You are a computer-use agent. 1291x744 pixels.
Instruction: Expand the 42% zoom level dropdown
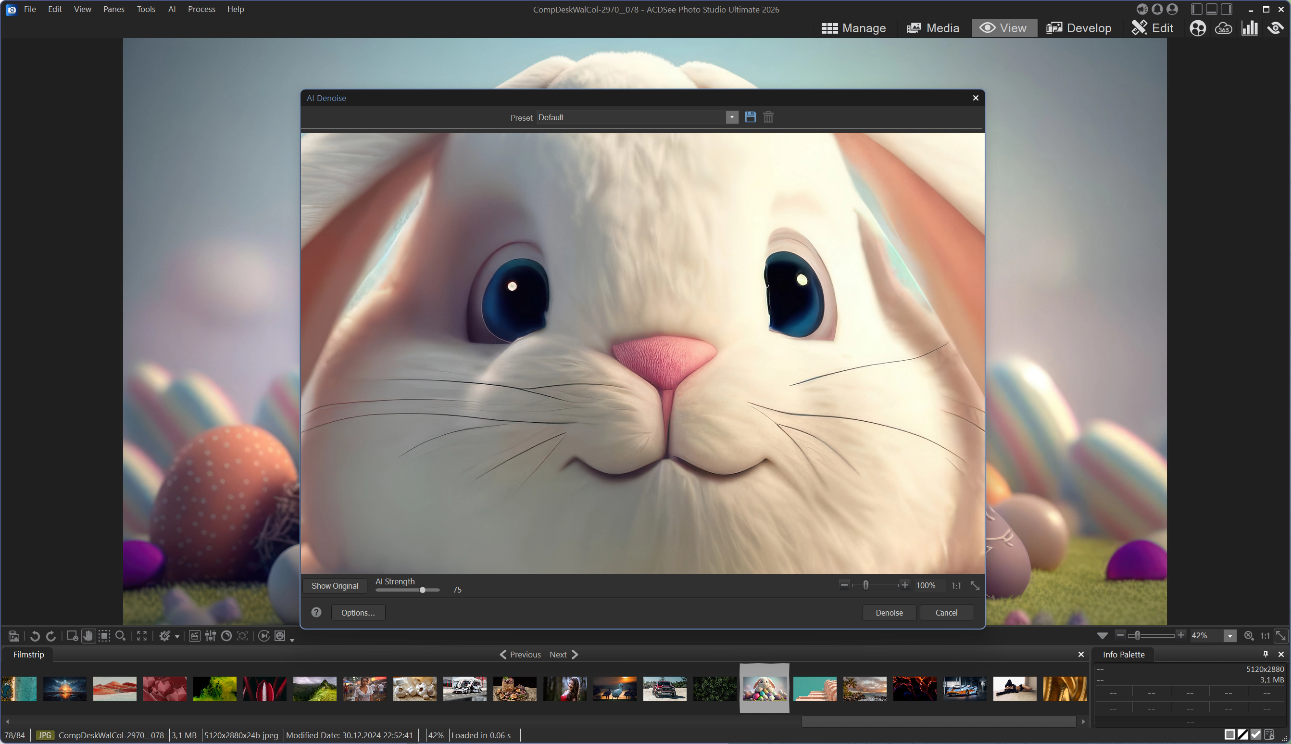(x=1229, y=636)
